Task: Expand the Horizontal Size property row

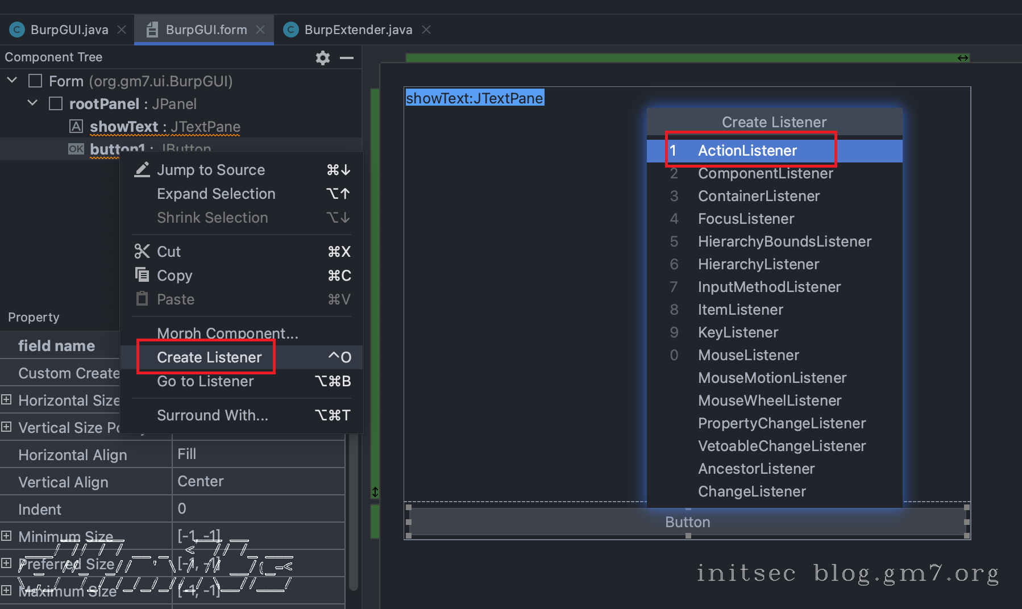Action: (6, 400)
